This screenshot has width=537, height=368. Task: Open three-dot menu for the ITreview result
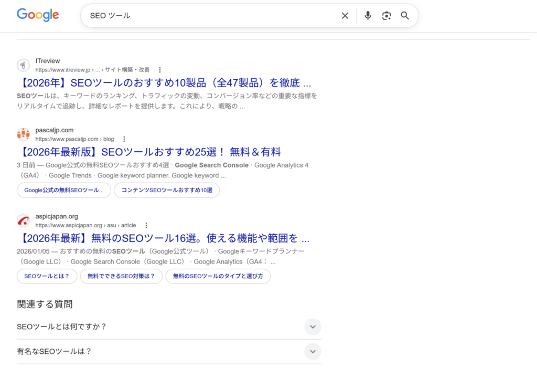159,70
